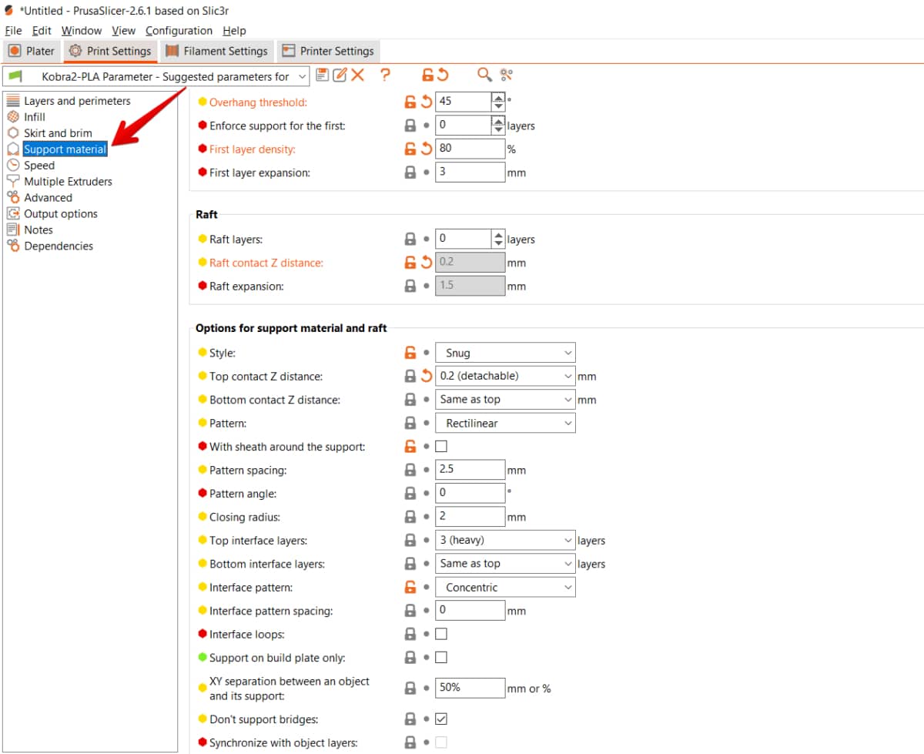Switch to the Printer Settings tab
Viewport: 924px width, 754px height.
328,51
